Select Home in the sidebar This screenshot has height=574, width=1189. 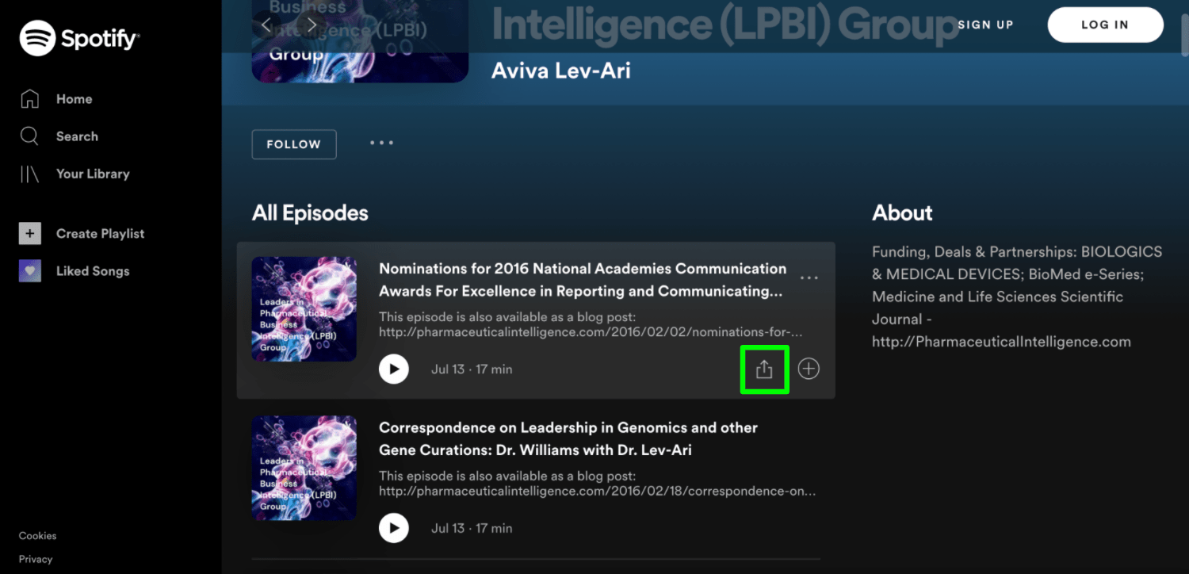[75, 99]
